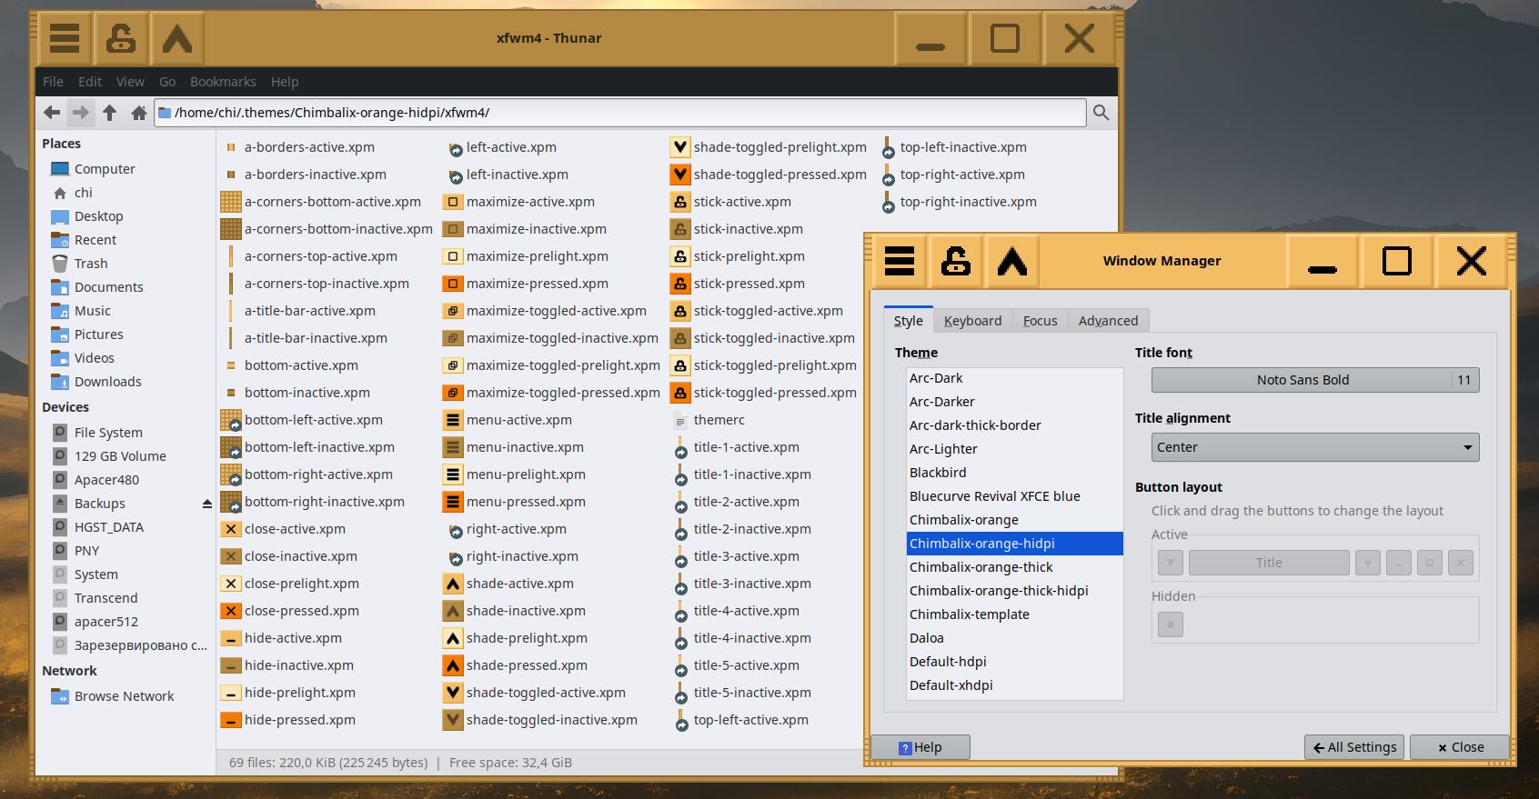Open the Help menu in Thunar
The height and width of the screenshot is (799, 1539).
click(x=285, y=82)
